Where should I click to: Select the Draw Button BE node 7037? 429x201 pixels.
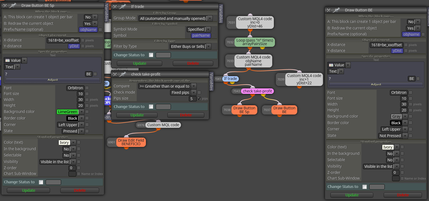284,110
